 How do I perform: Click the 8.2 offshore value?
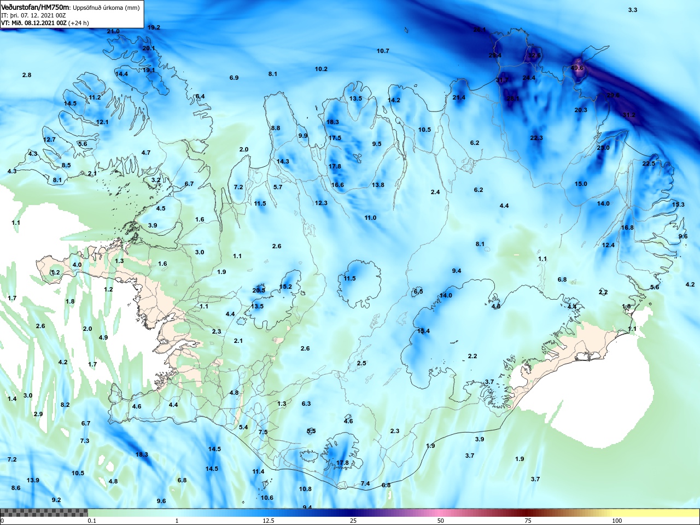pyautogui.click(x=65, y=405)
